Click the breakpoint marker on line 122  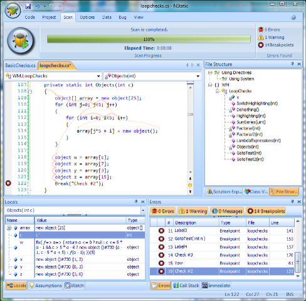point(8,183)
